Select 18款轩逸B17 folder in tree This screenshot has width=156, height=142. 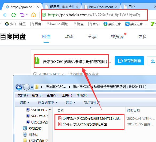[x=36, y=140]
